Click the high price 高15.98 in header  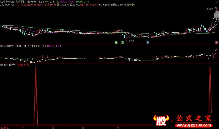32,5
